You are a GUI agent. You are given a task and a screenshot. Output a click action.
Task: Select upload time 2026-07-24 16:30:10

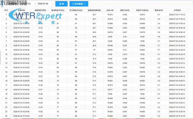[x=177, y=50]
